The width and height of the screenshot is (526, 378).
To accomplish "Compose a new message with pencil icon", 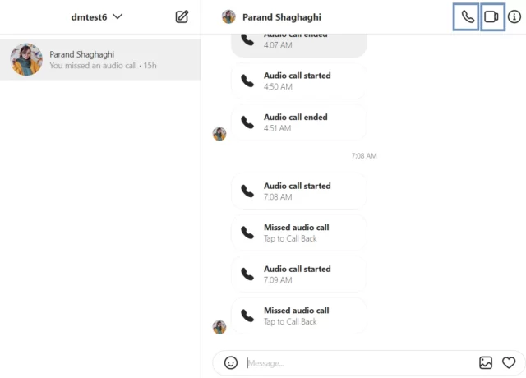I will coord(182,16).
